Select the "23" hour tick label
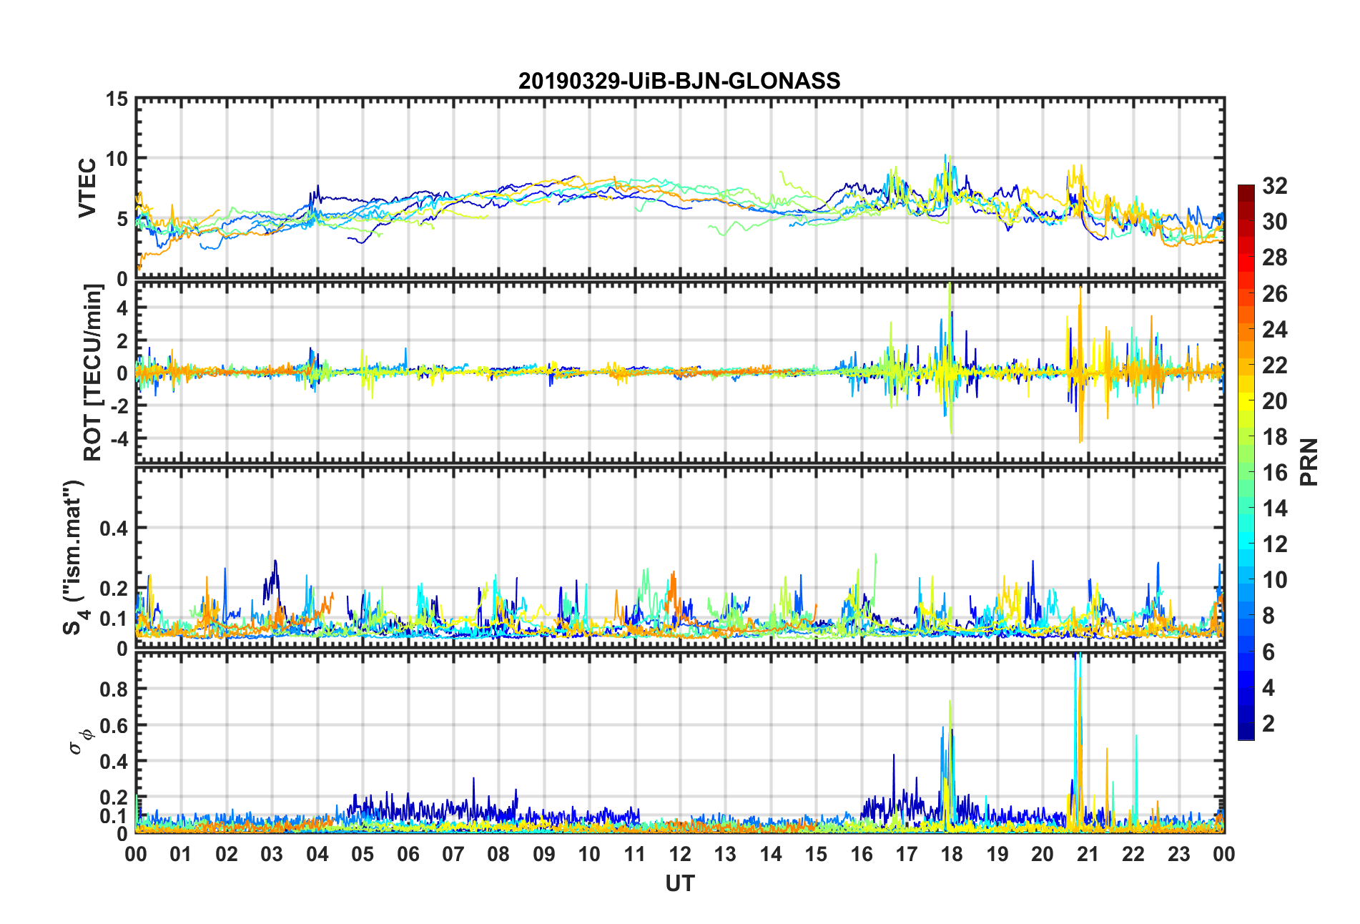 pyautogui.click(x=1179, y=854)
